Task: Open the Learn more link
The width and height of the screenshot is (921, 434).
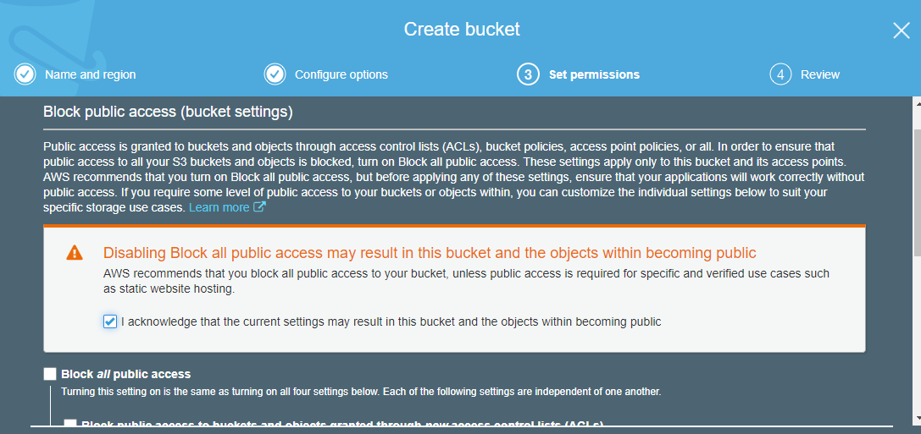Action: (219, 207)
